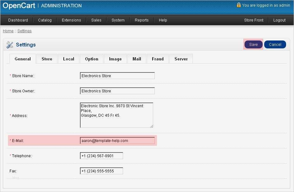Focus the Fax input field
The height and width of the screenshot is (192, 294).
tap(101, 171)
